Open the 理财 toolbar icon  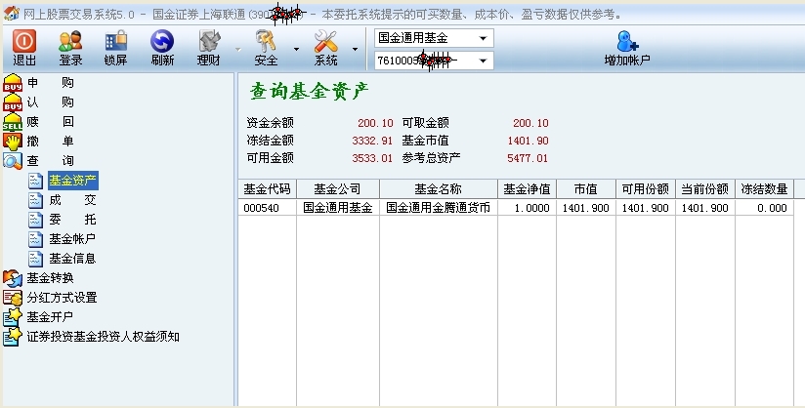point(209,41)
